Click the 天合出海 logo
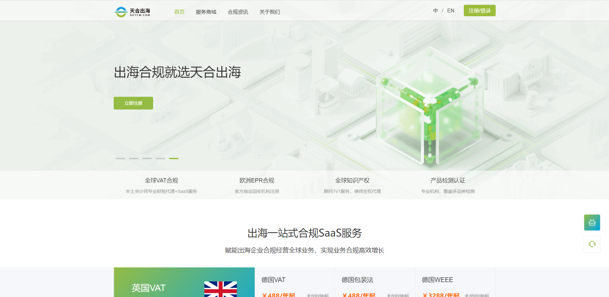 132,11
